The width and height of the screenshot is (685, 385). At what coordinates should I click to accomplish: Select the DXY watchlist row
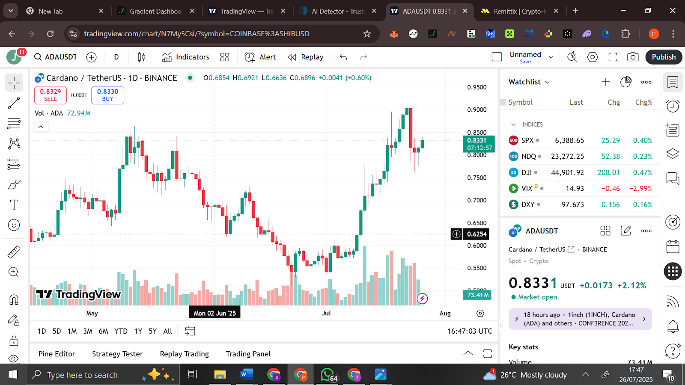coord(581,204)
